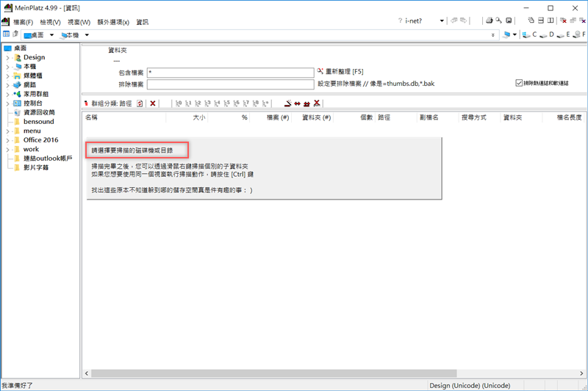This screenshot has height=391, width=588.
Task: Select drive E
Action: (x=564, y=34)
